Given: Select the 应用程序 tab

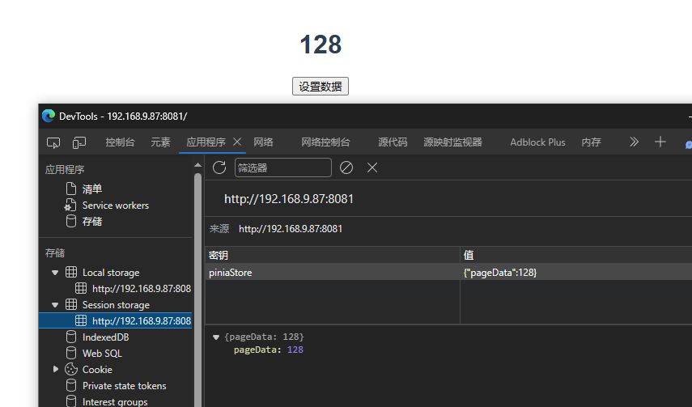Looking at the screenshot, I should [x=206, y=142].
